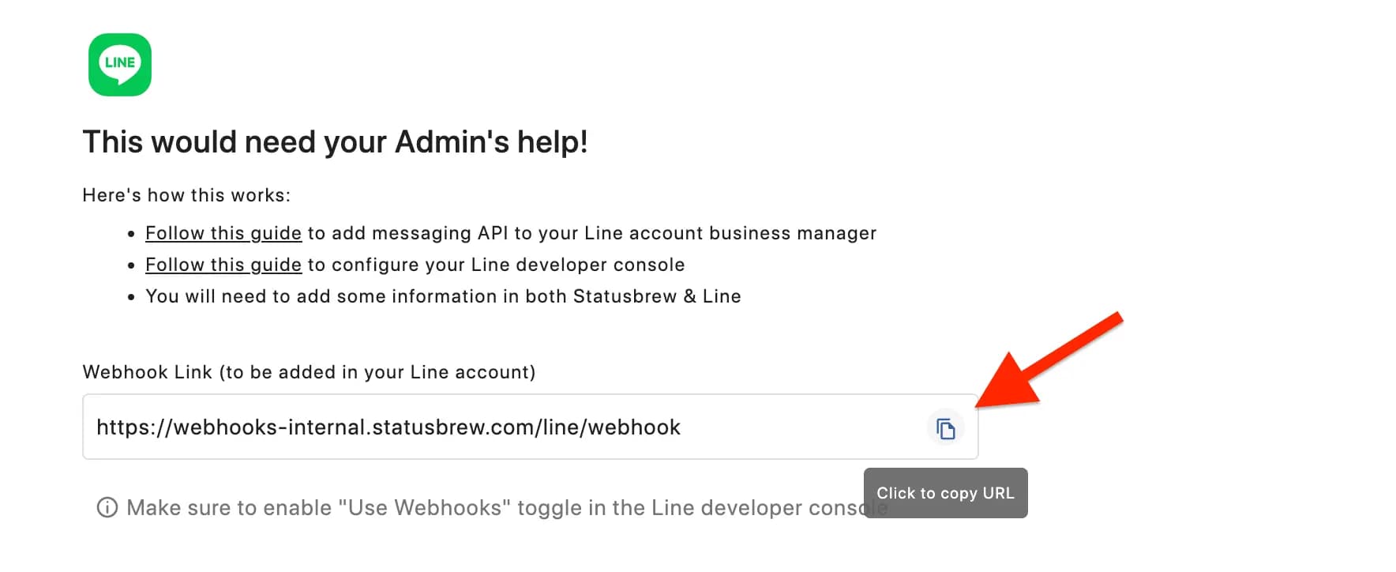Click the "Click to copy URL" tooltip

pos(945,493)
